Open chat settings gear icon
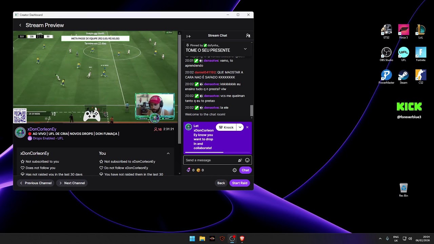Image resolution: width=434 pixels, height=244 pixels. click(234, 170)
